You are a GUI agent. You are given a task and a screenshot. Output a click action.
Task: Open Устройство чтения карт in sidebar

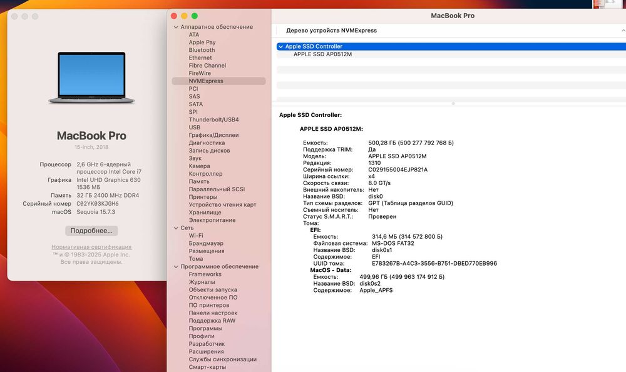(222, 205)
